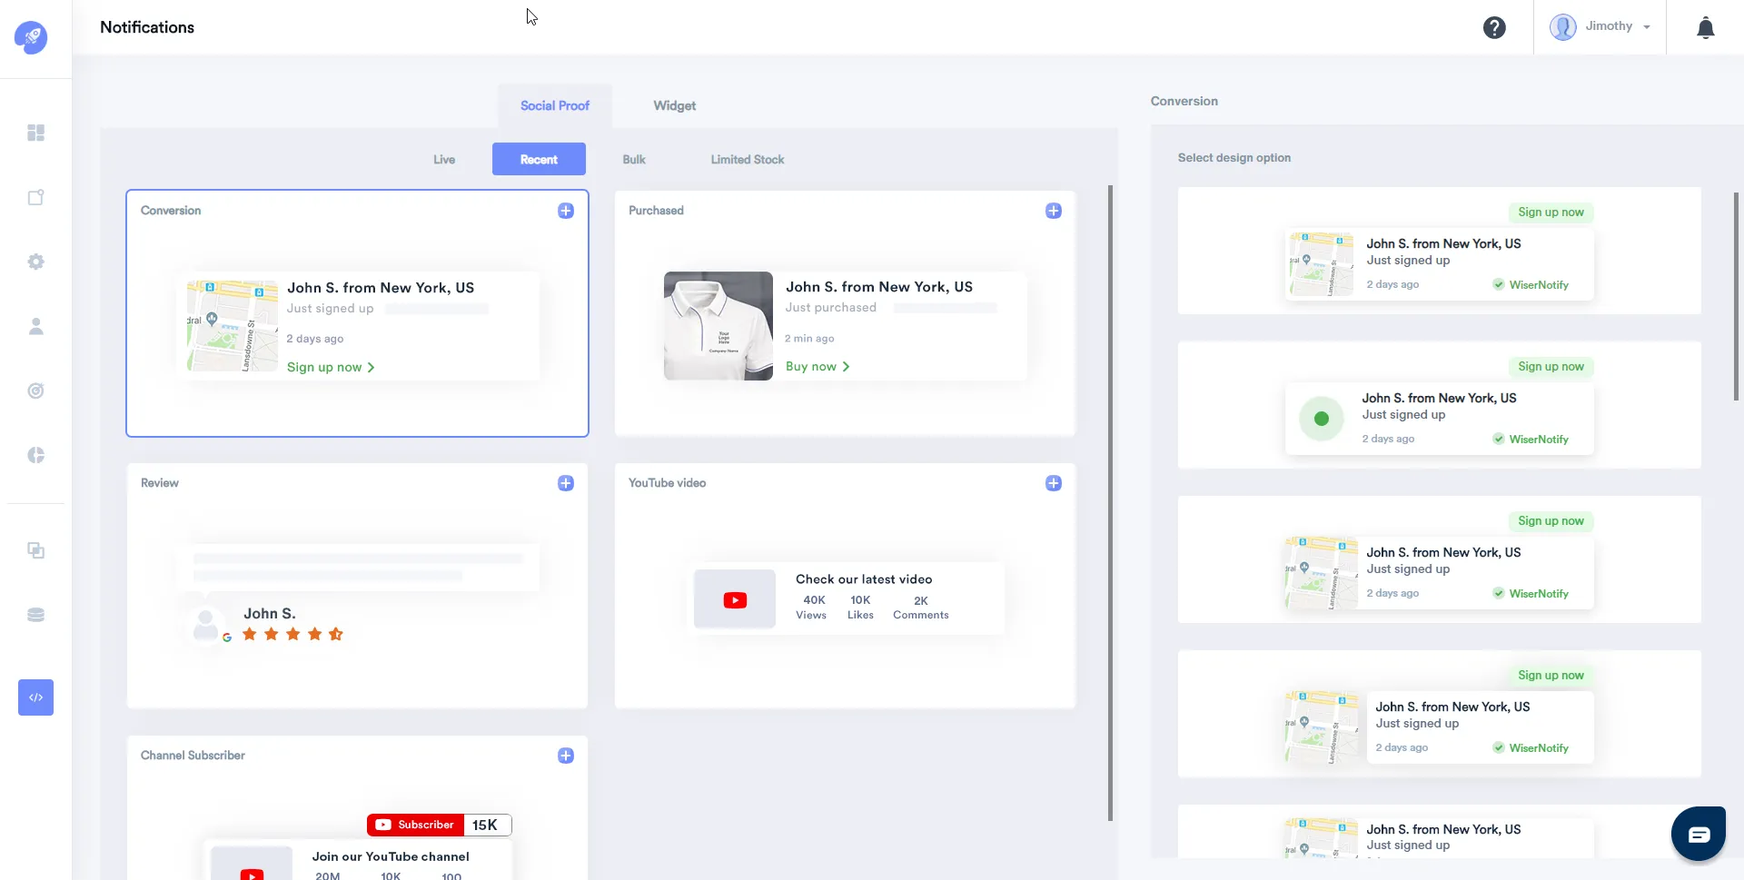Switch to the Live filter
The height and width of the screenshot is (880, 1744).
point(444,159)
